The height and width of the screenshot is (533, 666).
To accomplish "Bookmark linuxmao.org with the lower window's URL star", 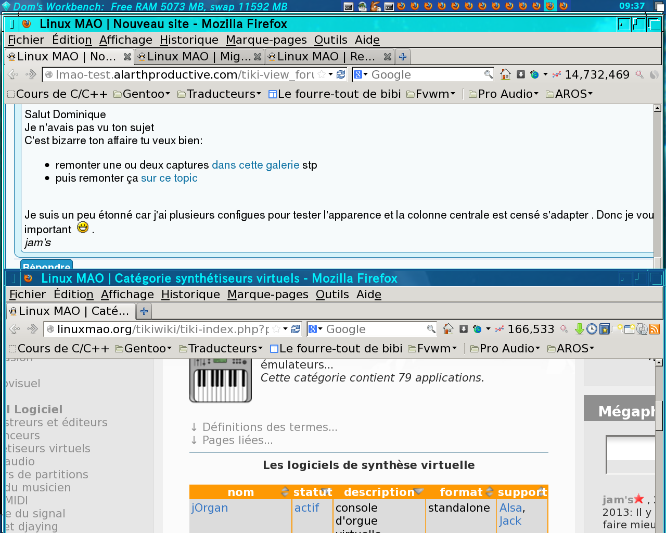I will point(276,329).
